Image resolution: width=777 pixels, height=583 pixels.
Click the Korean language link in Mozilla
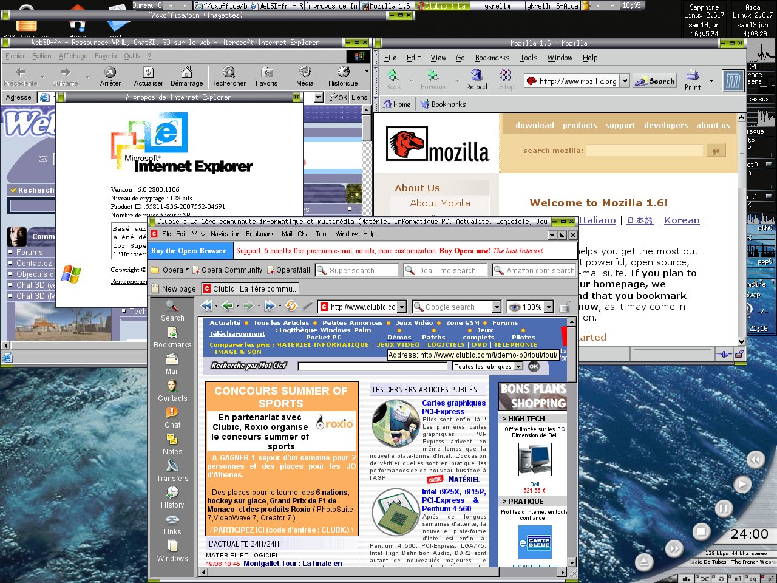click(682, 220)
